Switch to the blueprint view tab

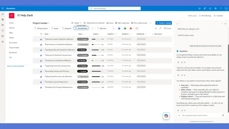[67, 28]
